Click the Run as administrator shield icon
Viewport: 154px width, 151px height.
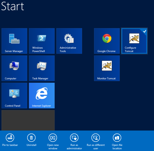[74, 138]
